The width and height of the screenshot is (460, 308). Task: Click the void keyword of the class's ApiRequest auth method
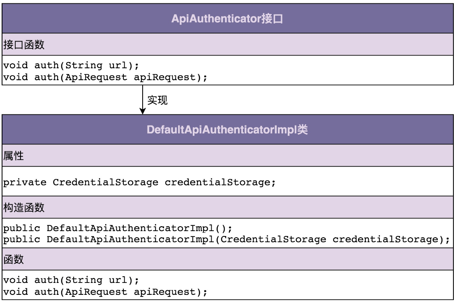(x=16, y=292)
